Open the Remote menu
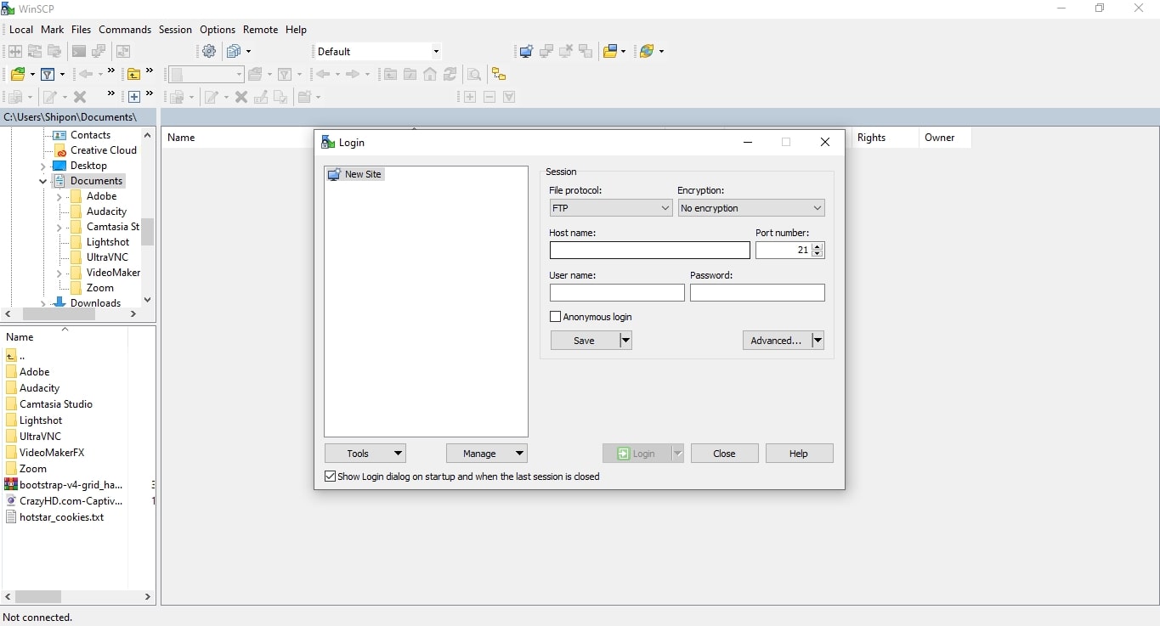 tap(260, 30)
